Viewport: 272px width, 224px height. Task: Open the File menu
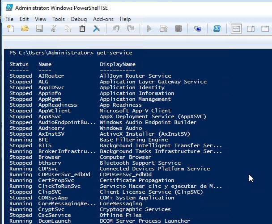point(9,19)
